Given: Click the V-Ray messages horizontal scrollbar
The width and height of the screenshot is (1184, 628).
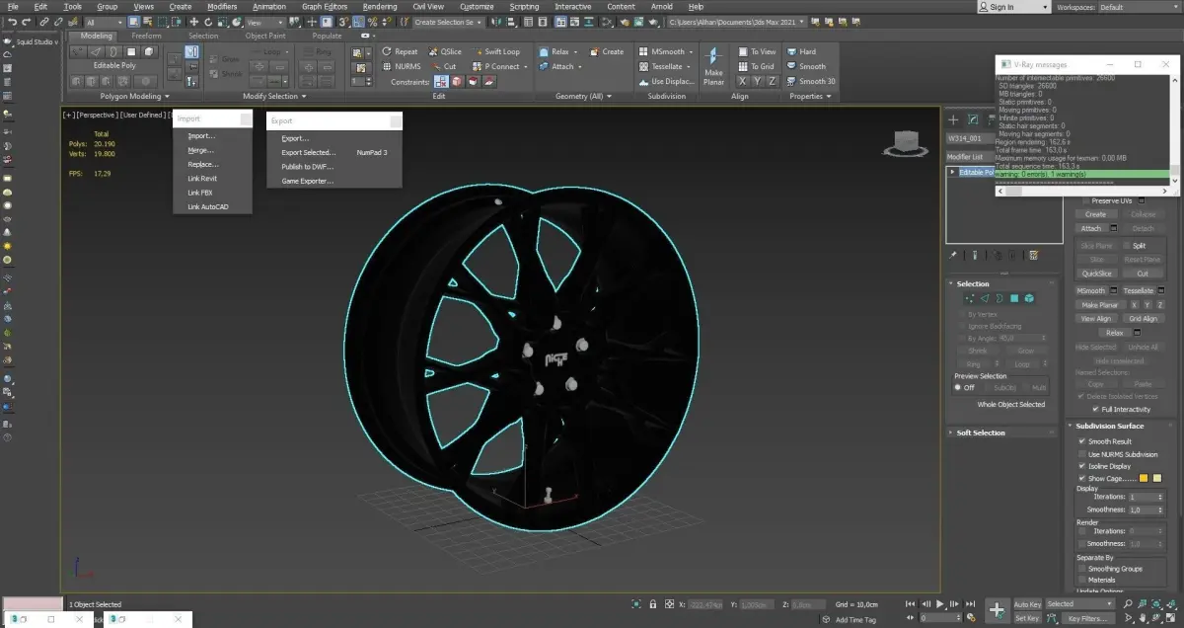Looking at the screenshot, I should (1081, 192).
